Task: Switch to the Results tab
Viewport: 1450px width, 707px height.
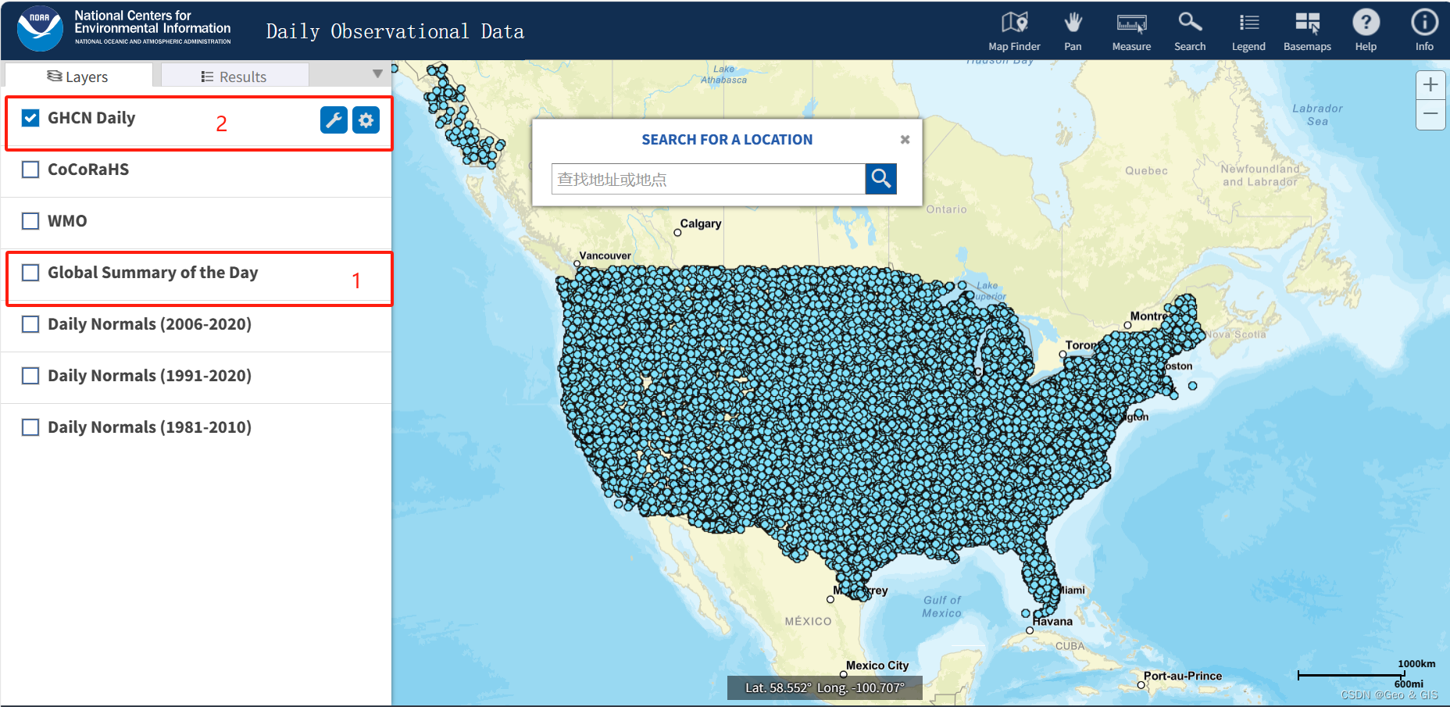Action: (234, 77)
